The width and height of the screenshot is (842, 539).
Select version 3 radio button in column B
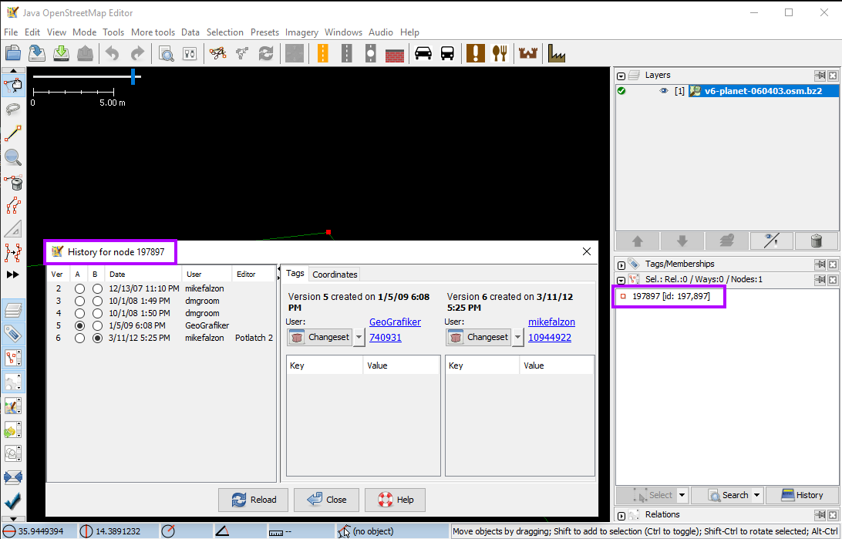(97, 302)
